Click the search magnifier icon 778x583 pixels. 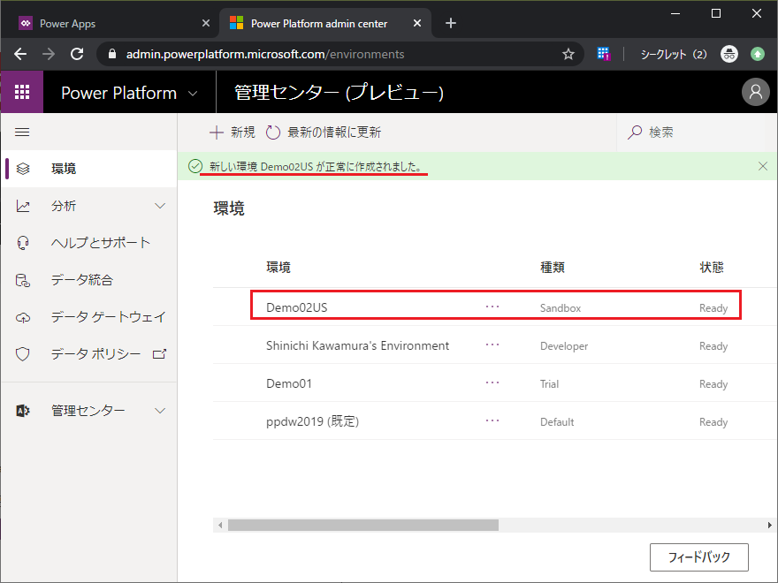635,132
